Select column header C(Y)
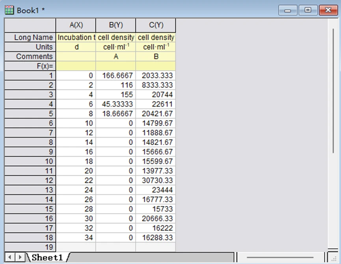The height and width of the screenshot is (264, 341). (x=156, y=25)
